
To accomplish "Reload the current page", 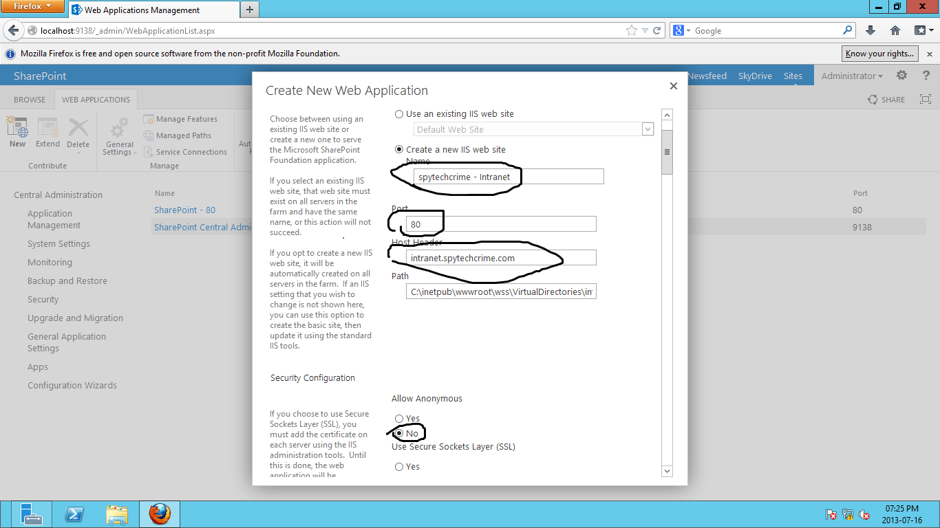I will pyautogui.click(x=657, y=30).
